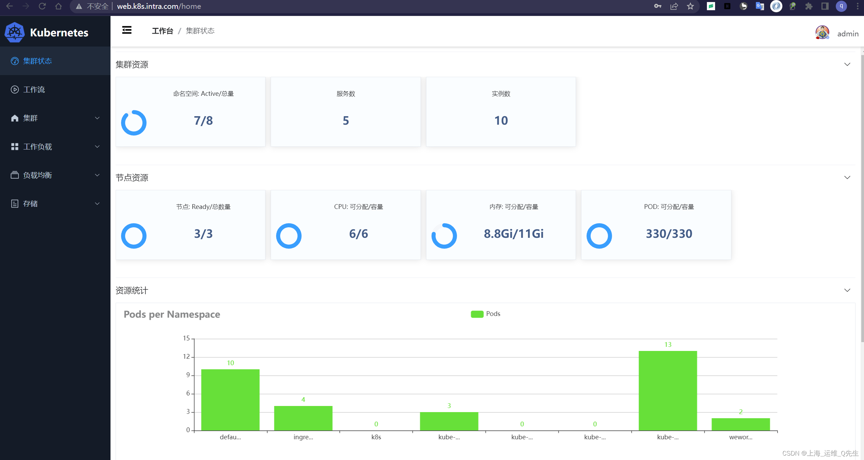Open the 工作流 menu item
This screenshot has width=864, height=460.
[x=34, y=89]
